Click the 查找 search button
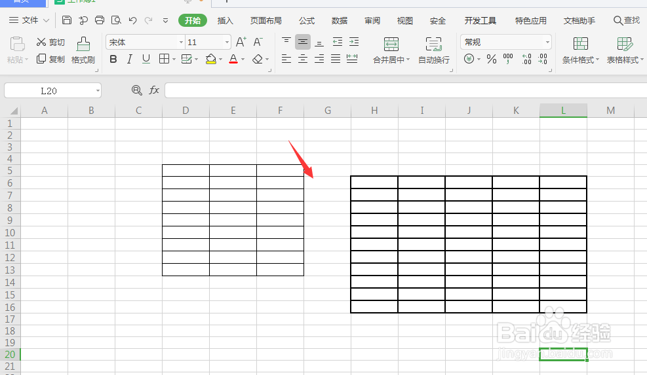This screenshot has width=647, height=375. [627, 20]
